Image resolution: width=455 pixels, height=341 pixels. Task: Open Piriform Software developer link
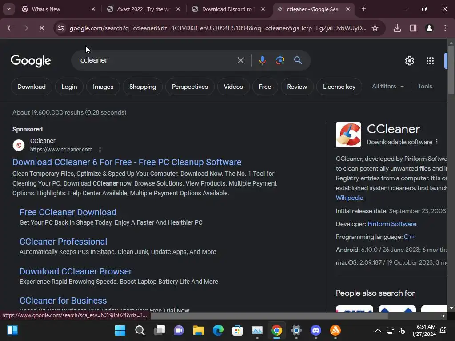point(392,224)
